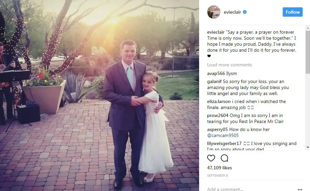Click the Add a comment field
Screen dimensions: 310x191
[x=251, y=189]
